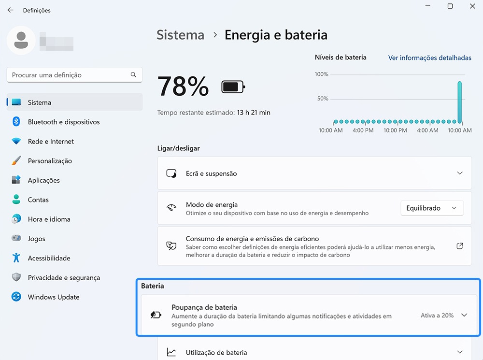Click the Definições window title
The image size is (483, 360).
coord(37,10)
